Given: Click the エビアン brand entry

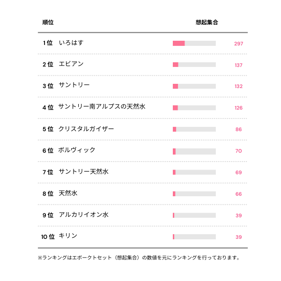Looking at the screenshot, I should (x=71, y=64).
